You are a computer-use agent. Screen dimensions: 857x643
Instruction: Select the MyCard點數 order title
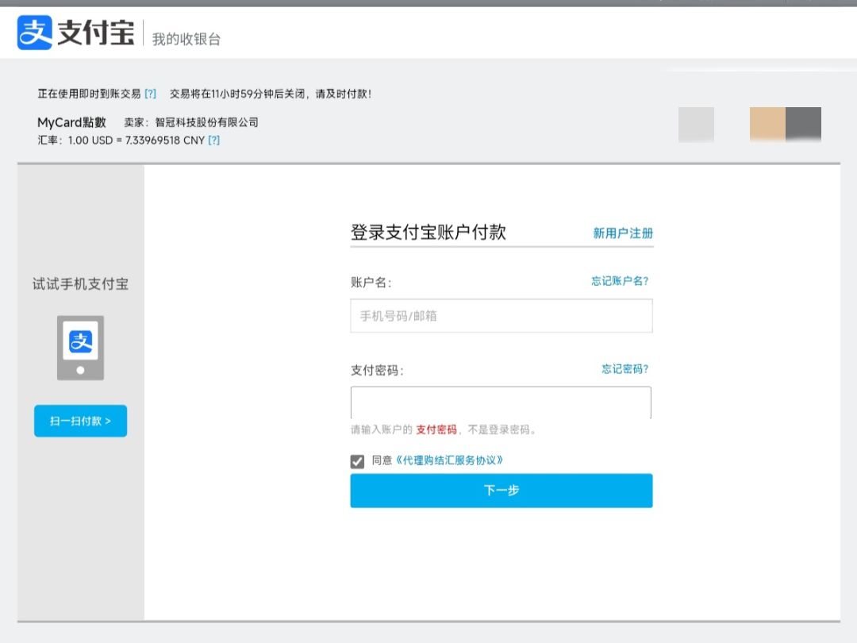tap(71, 122)
